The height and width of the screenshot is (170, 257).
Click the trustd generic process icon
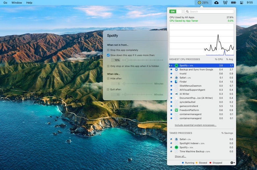pyautogui.click(x=176, y=73)
